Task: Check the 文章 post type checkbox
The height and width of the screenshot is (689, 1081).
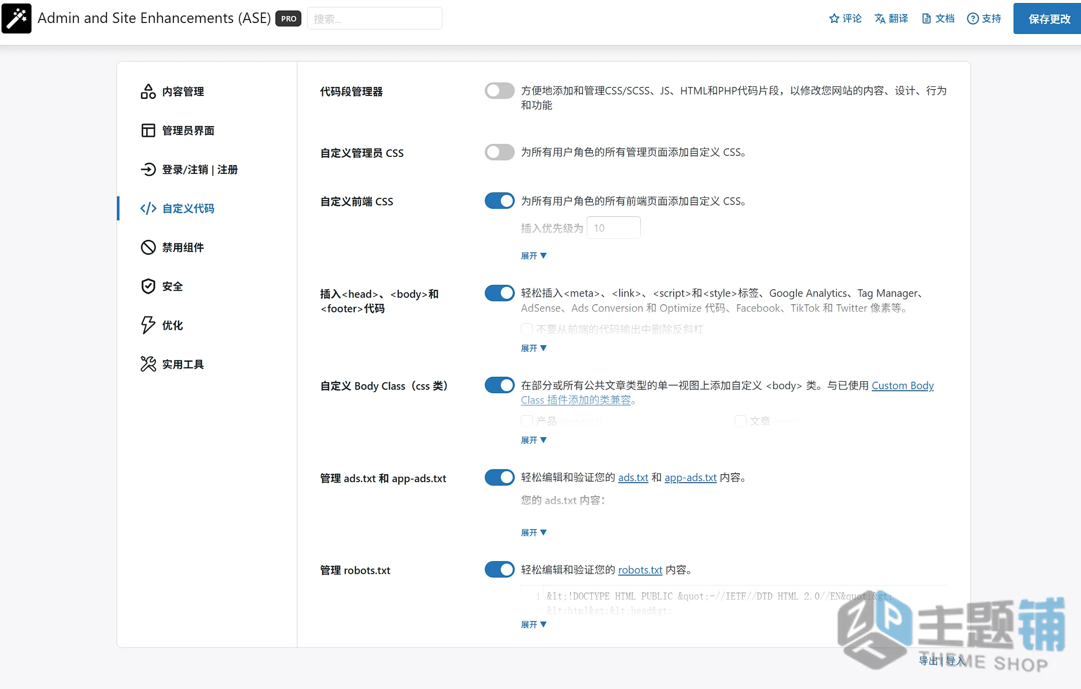Action: [740, 421]
